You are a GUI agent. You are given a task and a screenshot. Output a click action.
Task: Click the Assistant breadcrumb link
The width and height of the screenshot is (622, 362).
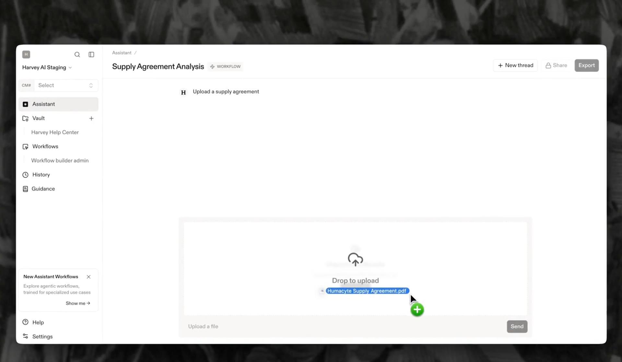click(122, 53)
